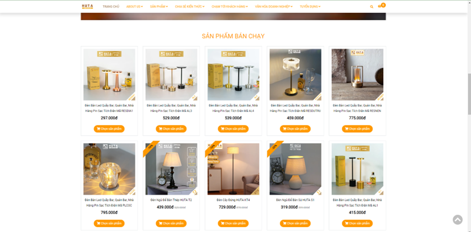Click the HUTA logo in header

(87, 6)
